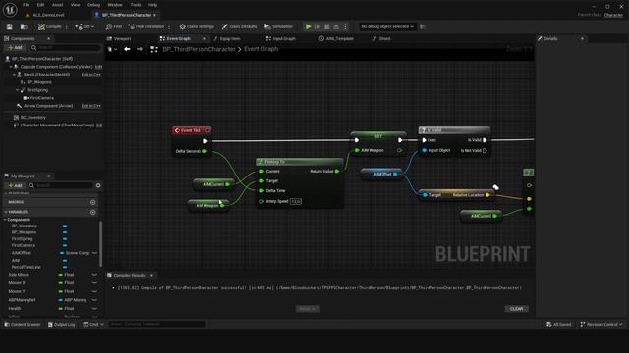
Task: Add a new component
Action: 16,48
